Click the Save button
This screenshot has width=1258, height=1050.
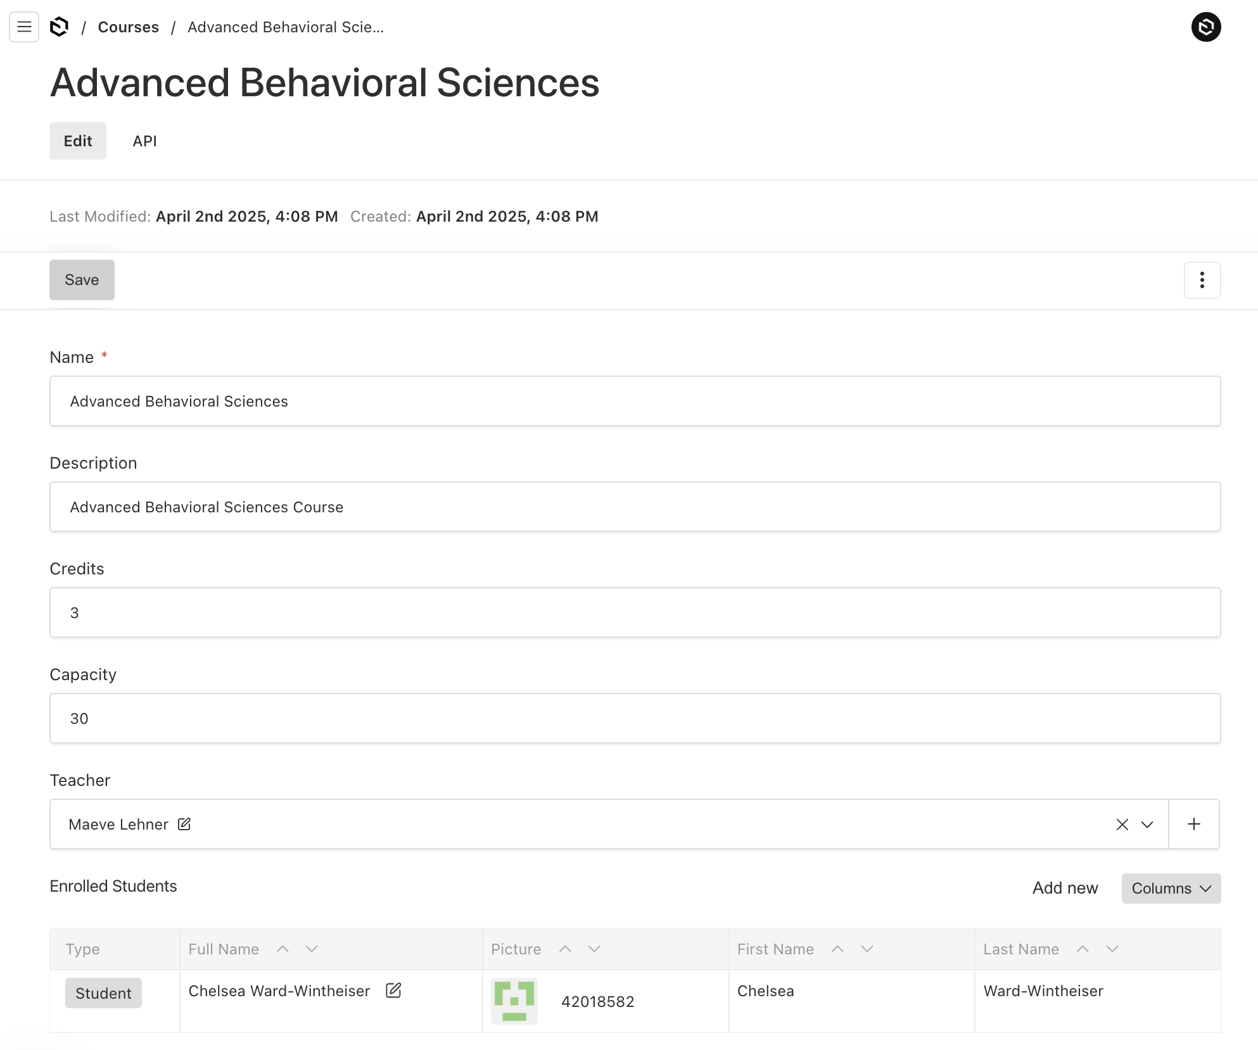pyautogui.click(x=82, y=280)
